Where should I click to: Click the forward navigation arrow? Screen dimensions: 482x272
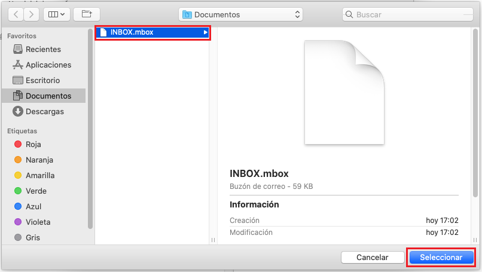31,14
